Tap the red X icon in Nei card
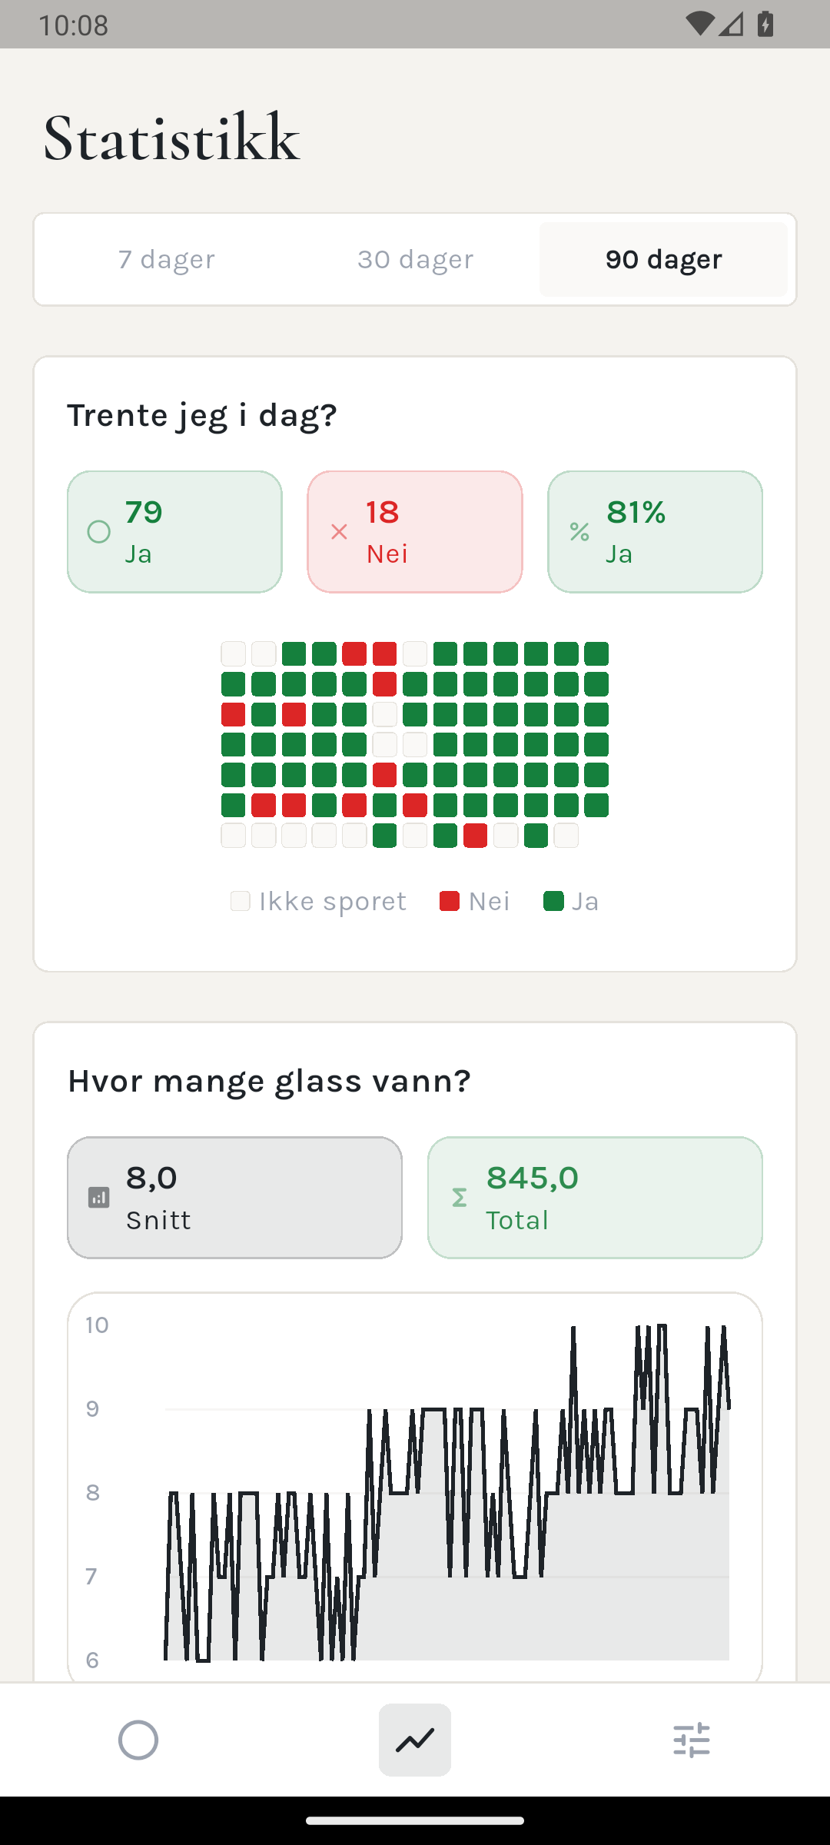The width and height of the screenshot is (830, 1845). point(339,532)
